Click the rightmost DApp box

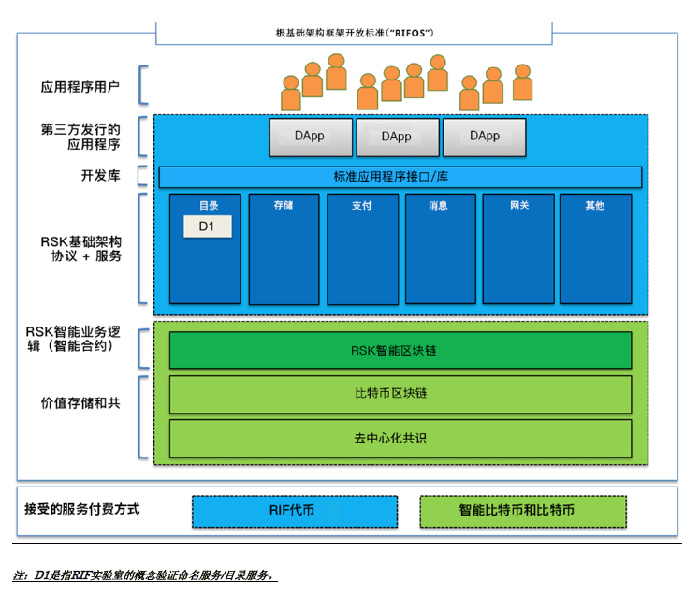[x=485, y=138]
